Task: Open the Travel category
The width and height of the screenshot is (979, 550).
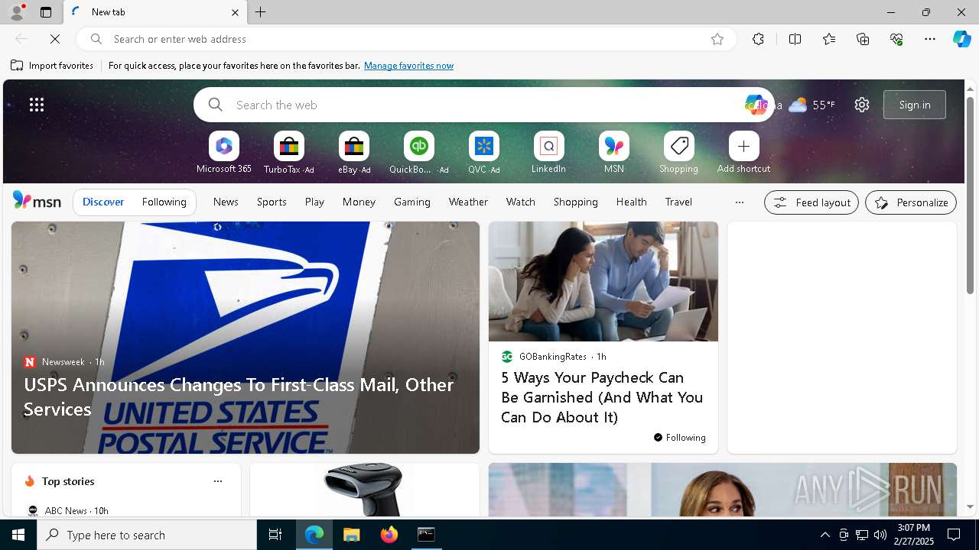Action: (678, 202)
